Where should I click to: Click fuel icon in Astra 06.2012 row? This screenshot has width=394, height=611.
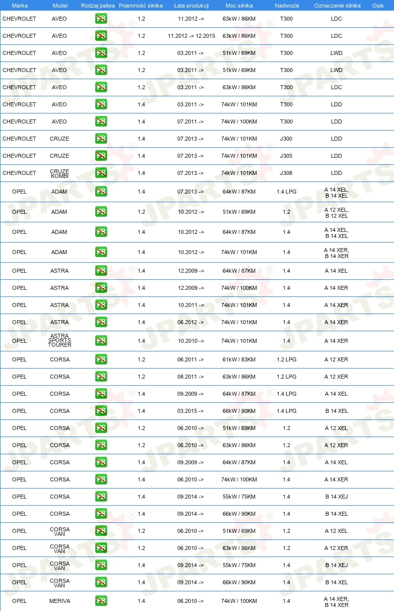point(101,322)
